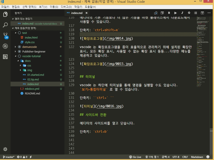
Task: Toggle italic formatting icon
Action: pos(182,13)
